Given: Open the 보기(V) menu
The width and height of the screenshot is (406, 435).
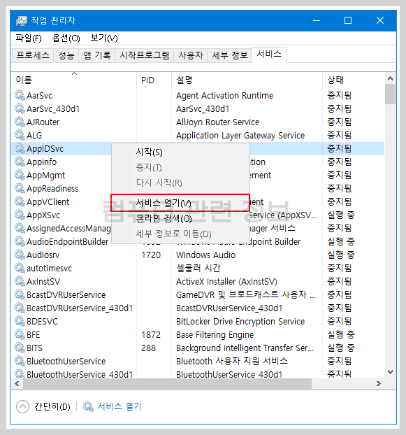Looking at the screenshot, I should click(104, 38).
